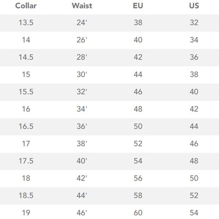Select EU size 60 cell
This screenshot has height=219, width=219.
click(x=138, y=213)
